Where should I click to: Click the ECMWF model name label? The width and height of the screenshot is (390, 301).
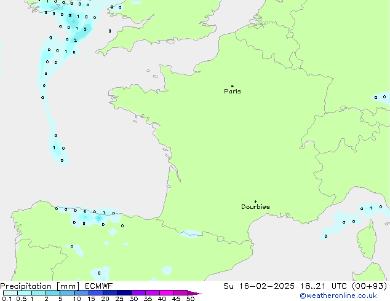99,286
